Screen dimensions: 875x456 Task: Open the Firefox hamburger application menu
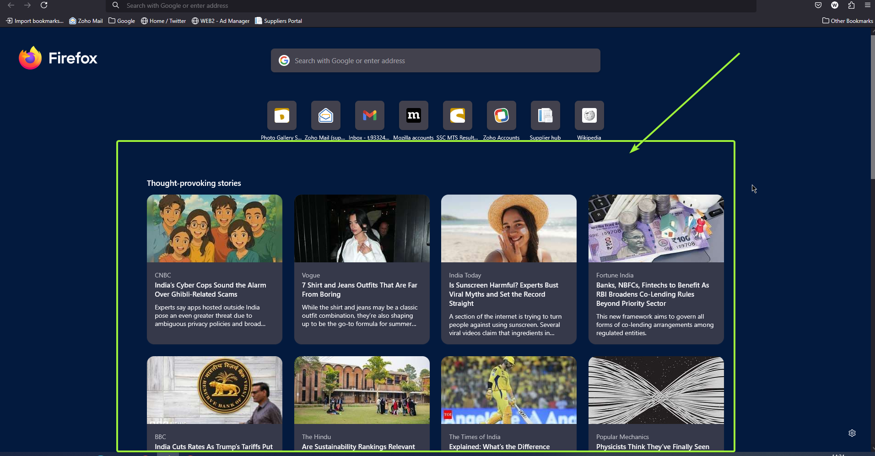click(867, 5)
